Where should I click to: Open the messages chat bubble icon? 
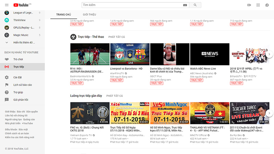(x=267, y=5)
